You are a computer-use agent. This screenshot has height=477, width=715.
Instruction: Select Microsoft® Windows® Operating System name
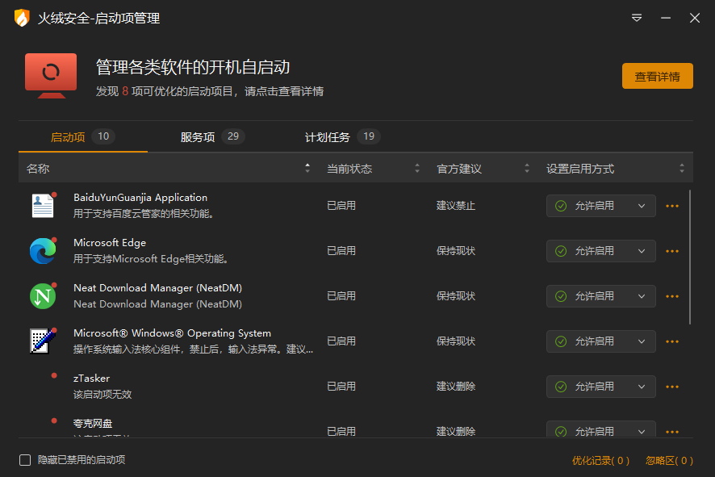pos(173,333)
